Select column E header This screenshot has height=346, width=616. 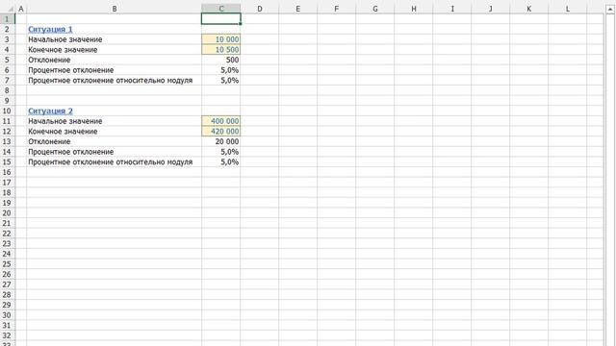click(x=297, y=9)
